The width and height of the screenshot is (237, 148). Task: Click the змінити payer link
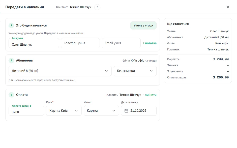click(151, 95)
